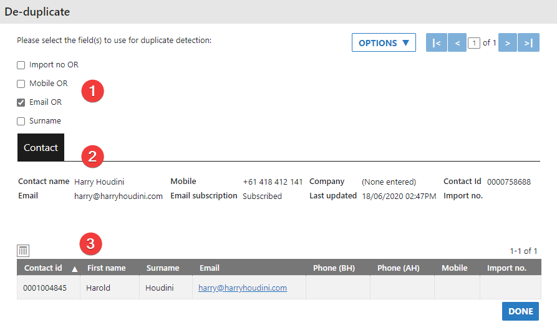Uncheck the Email OR checkbox
Viewport: 557px width, 330px height.
pos(21,102)
